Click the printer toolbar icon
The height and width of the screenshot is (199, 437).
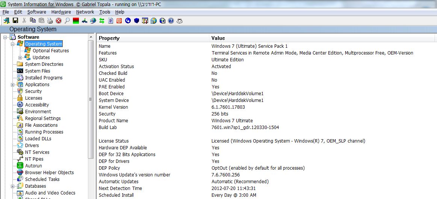tap(50, 21)
